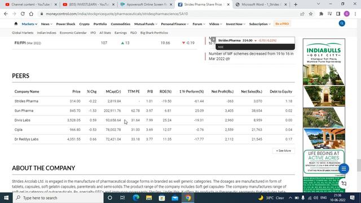Open the Cipla peer link
This screenshot has width=361, height=203.
[x=19, y=130]
